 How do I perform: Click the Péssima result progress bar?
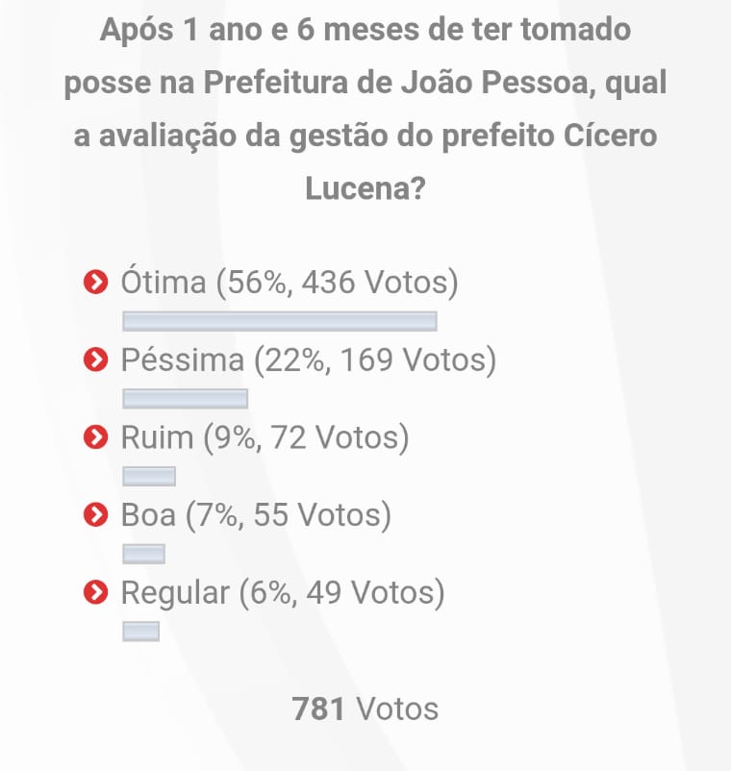(186, 398)
